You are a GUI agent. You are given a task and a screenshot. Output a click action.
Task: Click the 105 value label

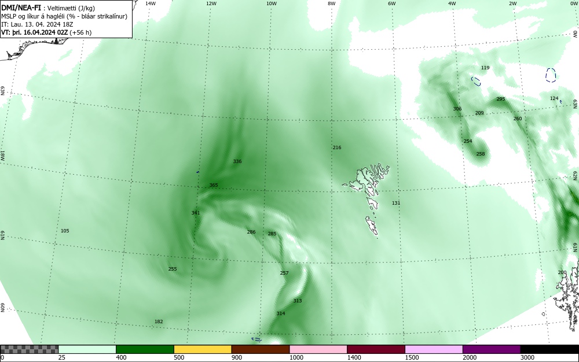65,231
